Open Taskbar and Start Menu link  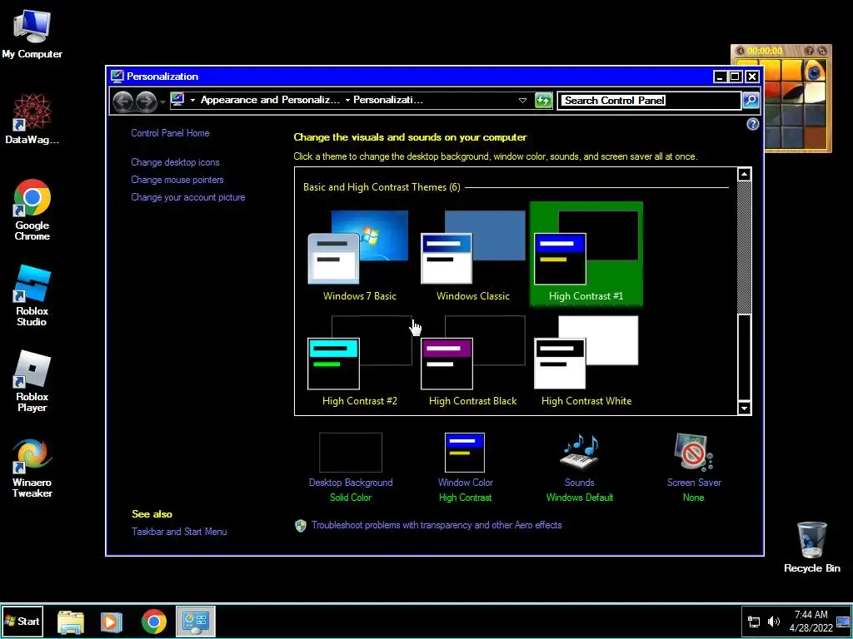pos(179,532)
